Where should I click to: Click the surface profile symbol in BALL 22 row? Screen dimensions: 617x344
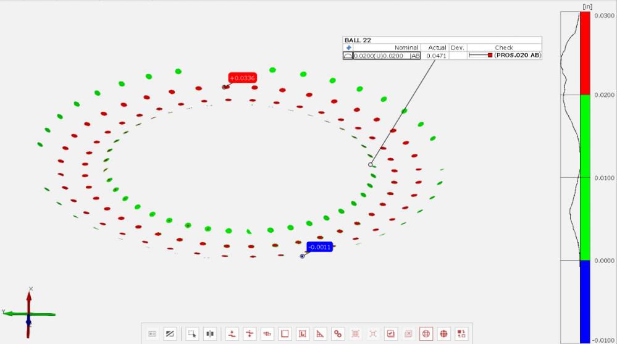point(348,56)
